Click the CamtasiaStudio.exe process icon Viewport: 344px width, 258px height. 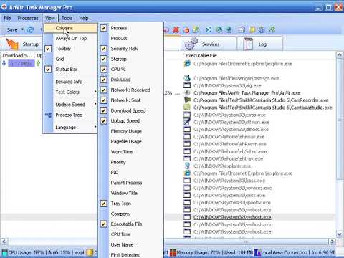click(187, 107)
